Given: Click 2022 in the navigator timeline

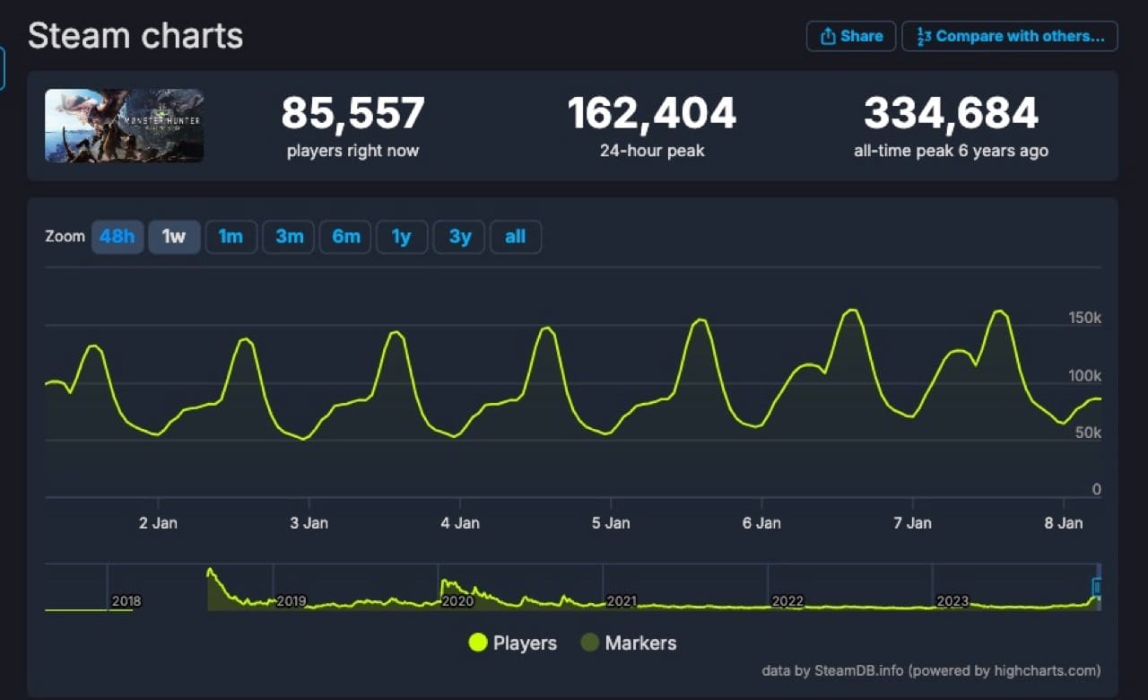Looking at the screenshot, I should 787,601.
